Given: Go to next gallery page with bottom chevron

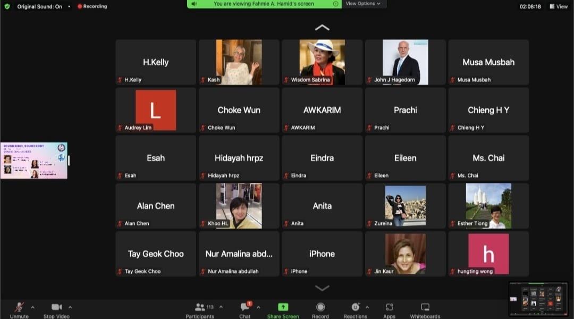Looking at the screenshot, I should point(322,288).
